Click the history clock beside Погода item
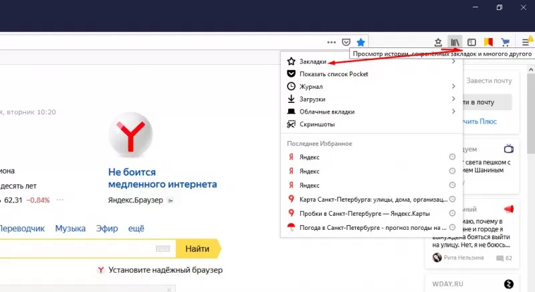 point(452,227)
